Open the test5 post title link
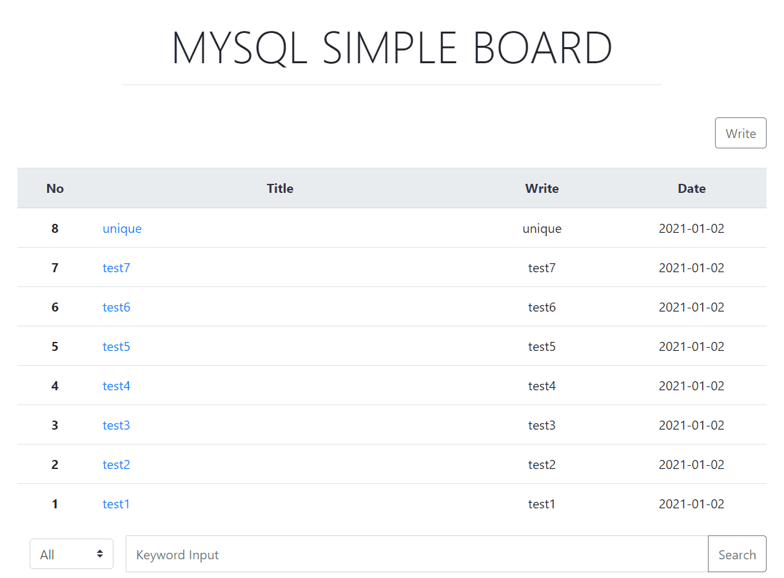Image resolution: width=784 pixels, height=578 pixels. [116, 346]
